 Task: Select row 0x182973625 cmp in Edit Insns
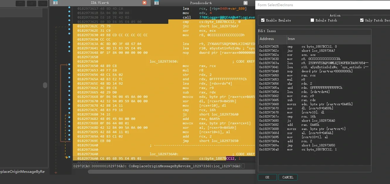point(314,47)
